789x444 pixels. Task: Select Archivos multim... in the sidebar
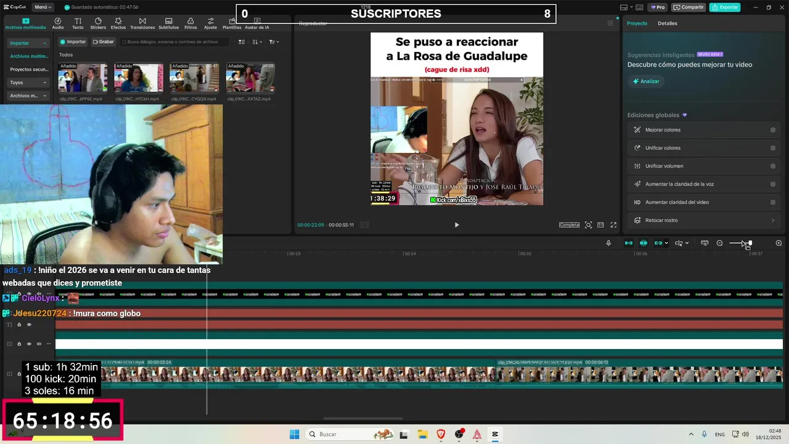29,56
